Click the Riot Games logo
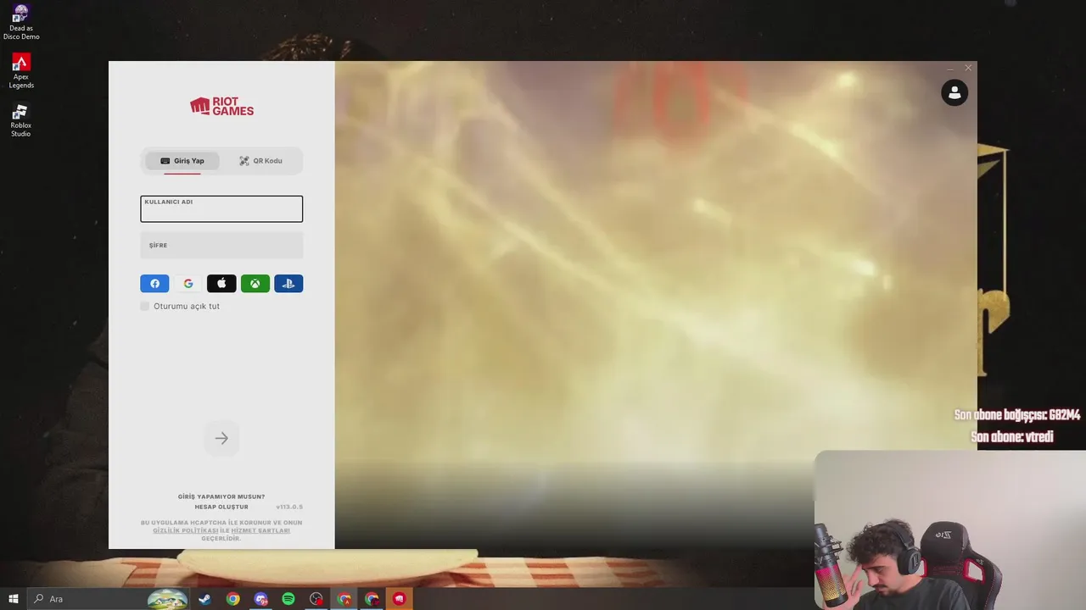The image size is (1086, 610). [x=221, y=106]
